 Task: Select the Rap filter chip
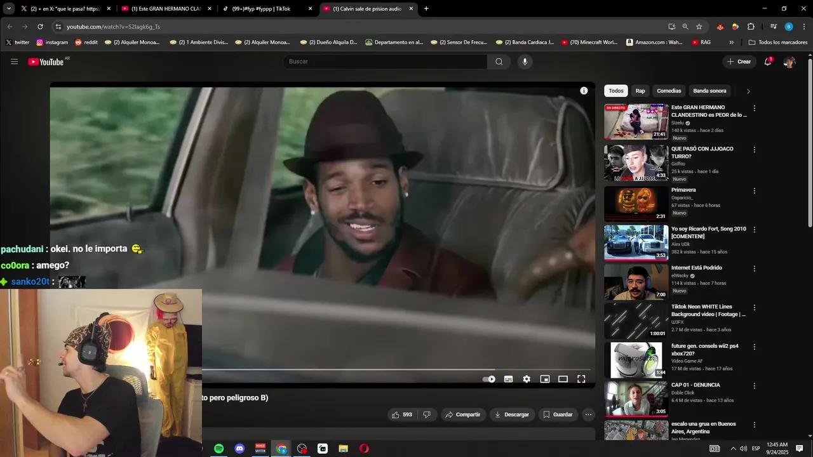pos(640,91)
